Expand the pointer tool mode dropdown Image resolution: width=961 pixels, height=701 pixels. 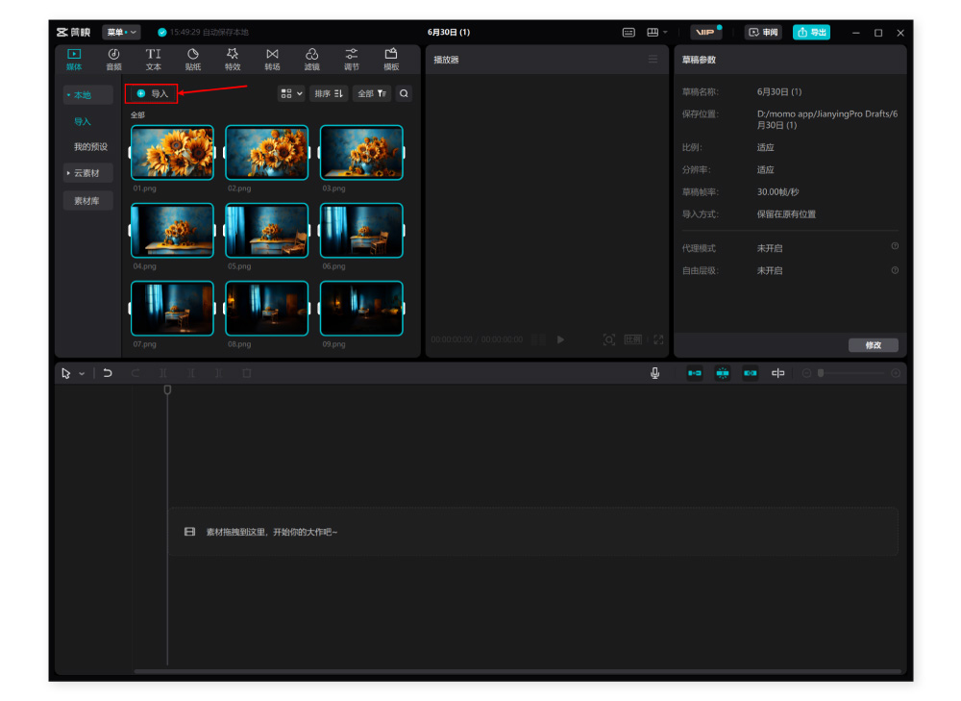tap(82, 373)
